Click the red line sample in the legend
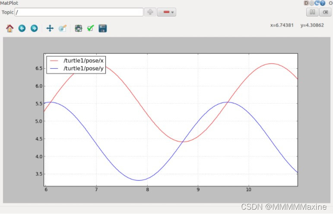333x214 pixels. [54, 61]
